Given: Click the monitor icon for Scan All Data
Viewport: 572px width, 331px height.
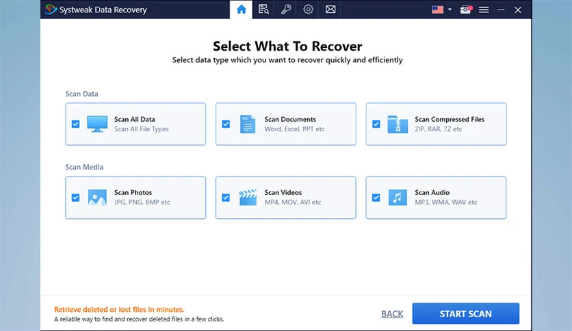Looking at the screenshot, I should coord(97,124).
